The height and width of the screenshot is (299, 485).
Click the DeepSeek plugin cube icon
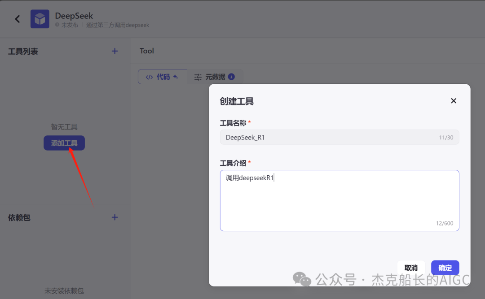(40, 19)
